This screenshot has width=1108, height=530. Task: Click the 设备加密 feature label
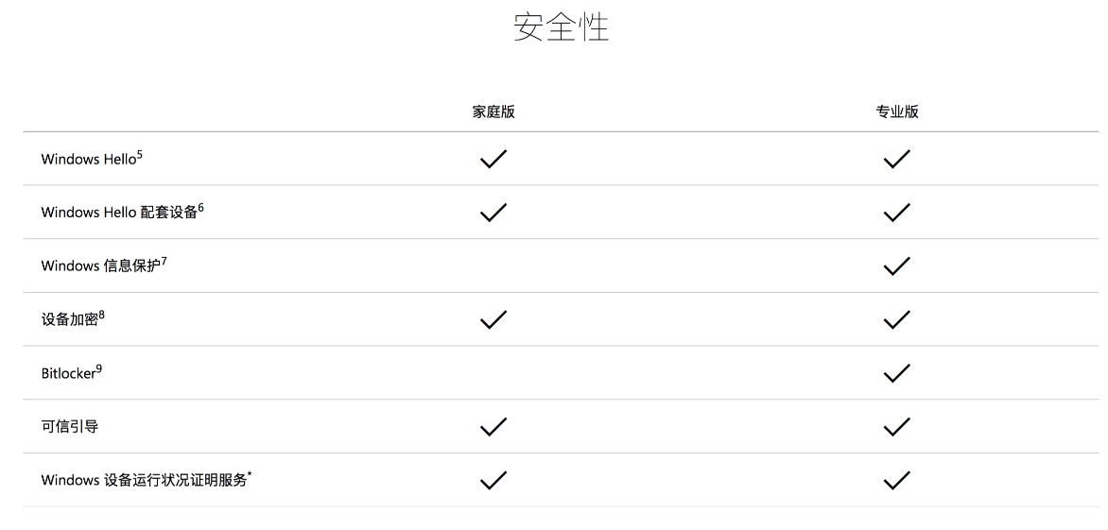pyautogui.click(x=69, y=319)
